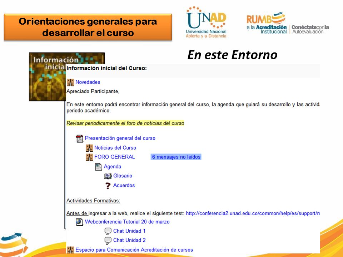Open the Chat Unidad 1 link

pos(129,231)
